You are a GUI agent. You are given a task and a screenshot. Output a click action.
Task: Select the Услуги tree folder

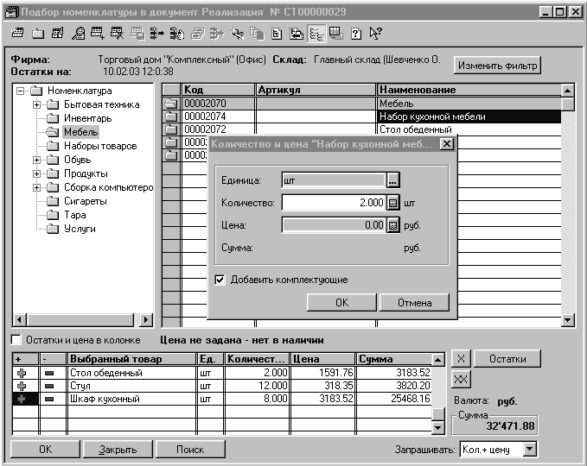pos(80,229)
